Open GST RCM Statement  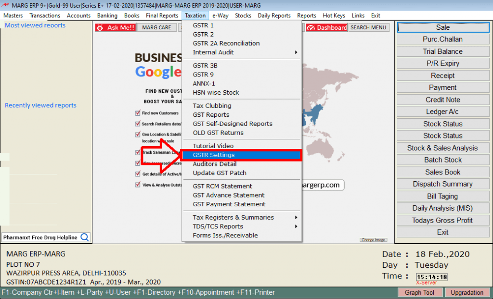click(242, 186)
